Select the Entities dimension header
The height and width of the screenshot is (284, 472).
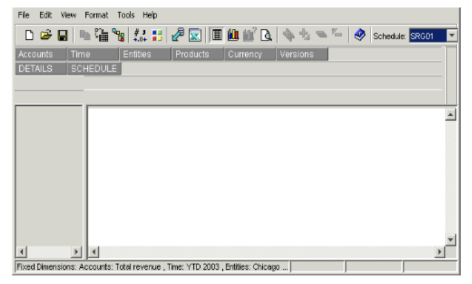tap(145, 55)
